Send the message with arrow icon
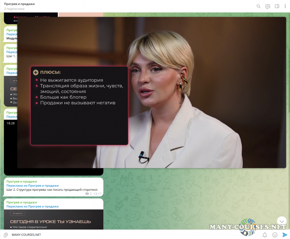 (x=285, y=235)
